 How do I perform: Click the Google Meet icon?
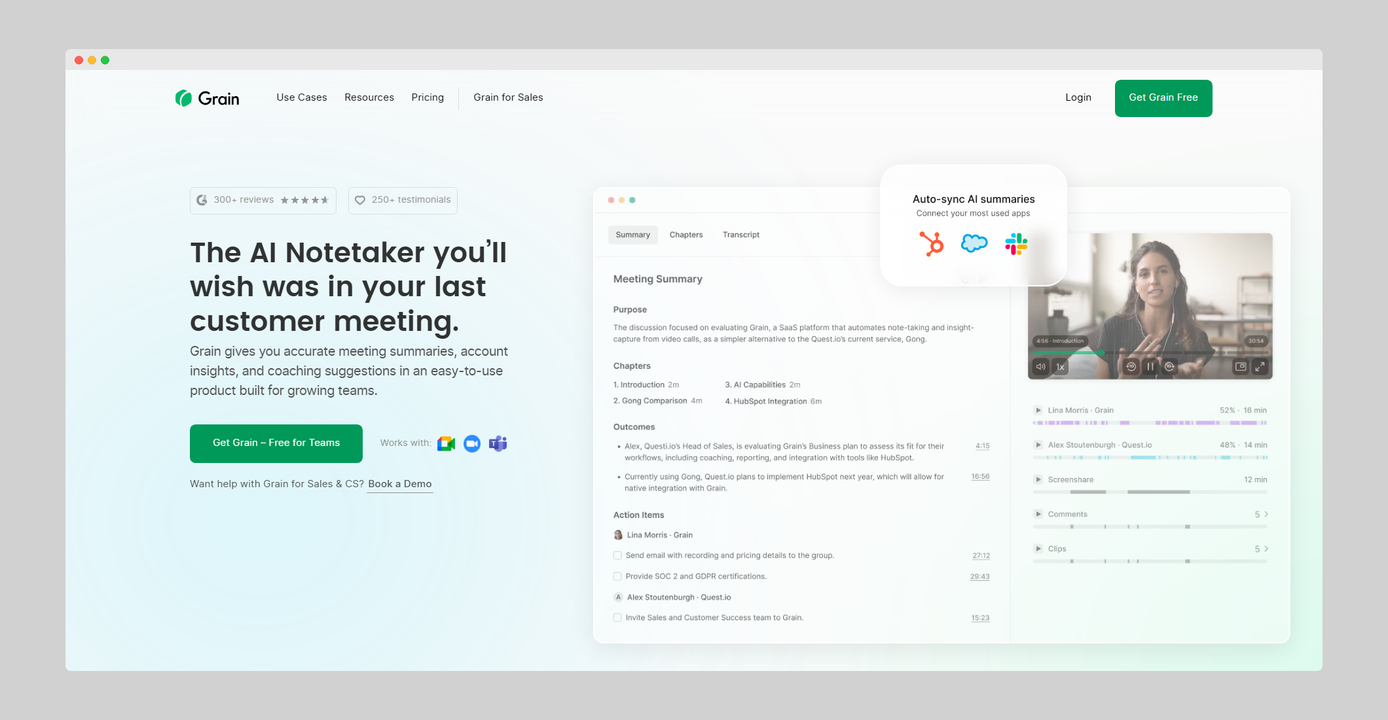click(446, 443)
